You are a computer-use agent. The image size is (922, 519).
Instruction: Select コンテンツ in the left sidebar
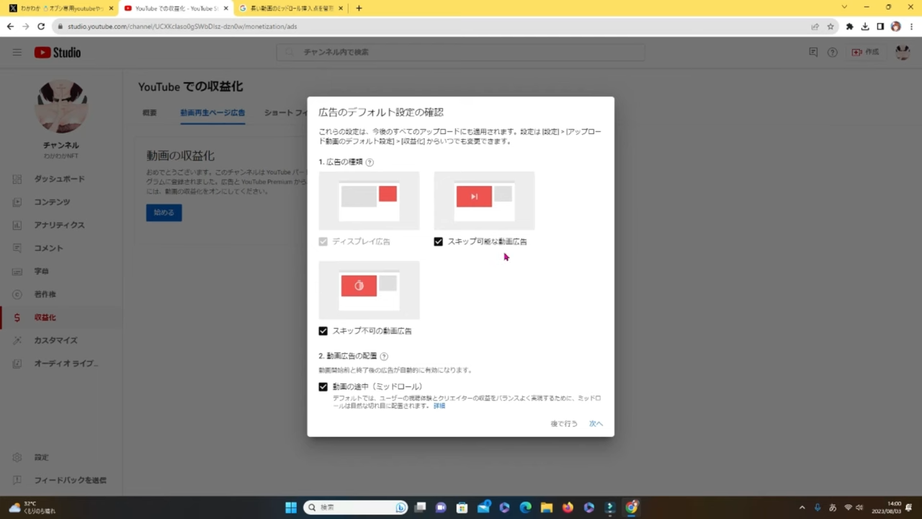click(x=52, y=202)
